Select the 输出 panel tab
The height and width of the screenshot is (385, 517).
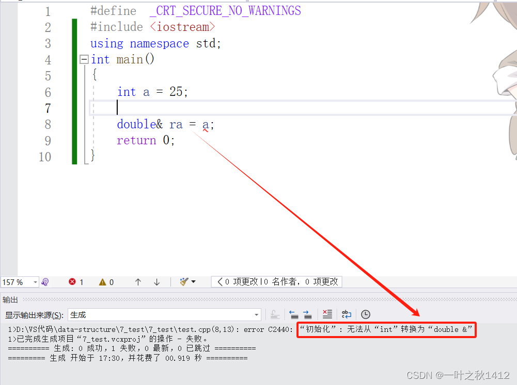tap(9, 298)
